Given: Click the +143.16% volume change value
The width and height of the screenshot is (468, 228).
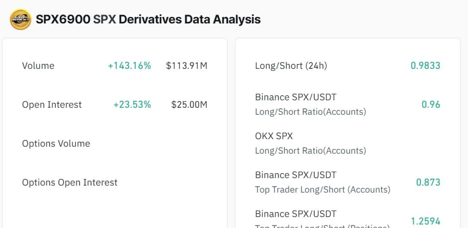Looking at the screenshot, I should coord(129,65).
